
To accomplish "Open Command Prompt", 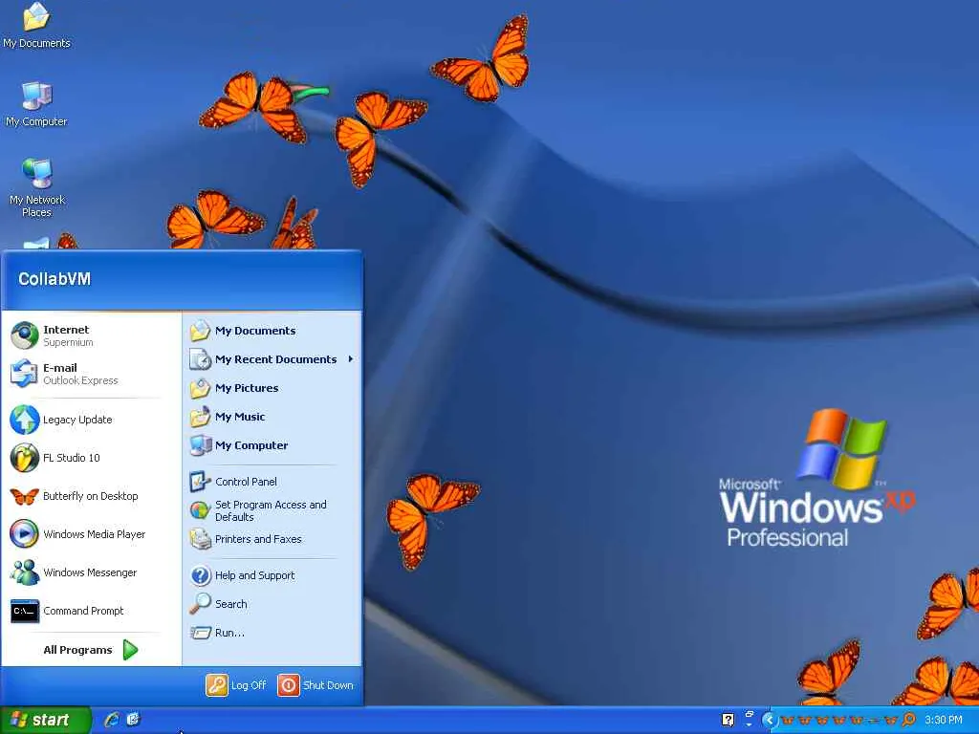I will (91, 611).
